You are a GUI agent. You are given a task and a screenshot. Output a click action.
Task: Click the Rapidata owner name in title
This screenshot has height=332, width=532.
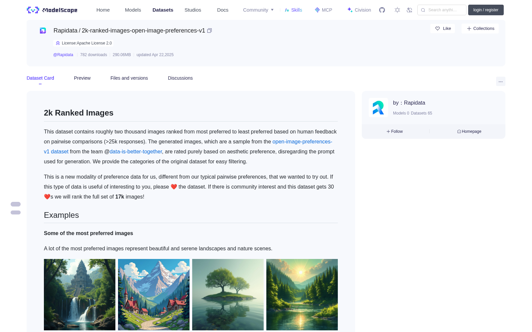65,31
